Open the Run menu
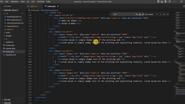Viewport: 185px width, 104px height. [x=33, y=1]
